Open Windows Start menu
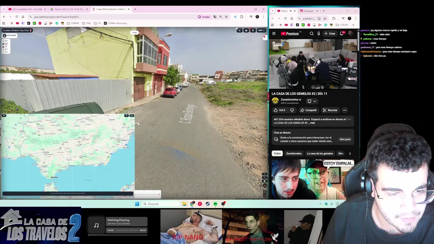The height and width of the screenshot is (244, 434). point(137,204)
